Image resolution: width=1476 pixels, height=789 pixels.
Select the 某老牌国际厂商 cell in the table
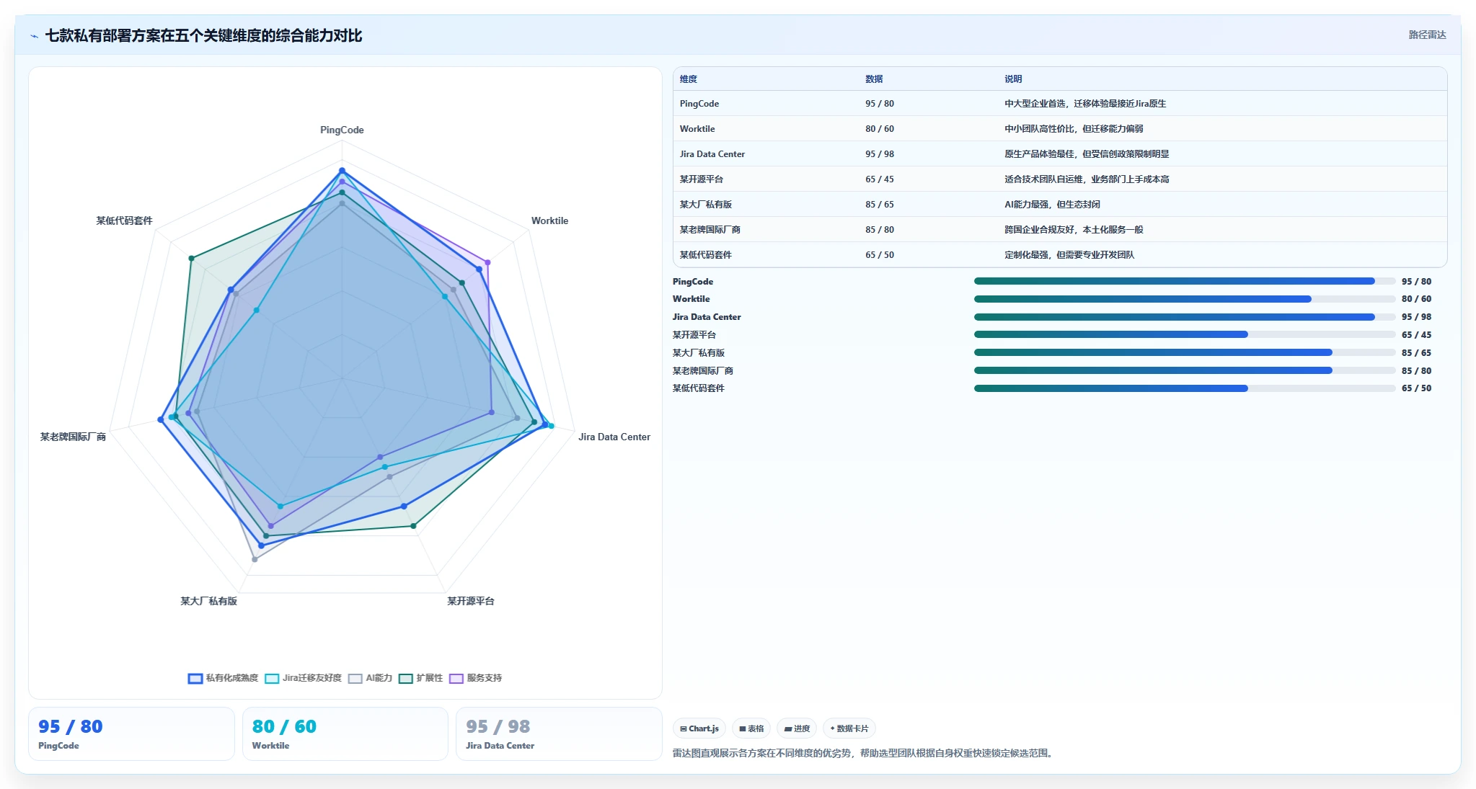[x=710, y=230]
